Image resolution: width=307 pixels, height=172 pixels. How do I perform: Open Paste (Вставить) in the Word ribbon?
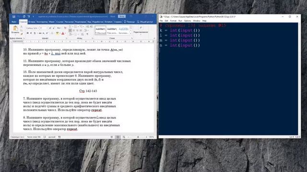[15, 30]
